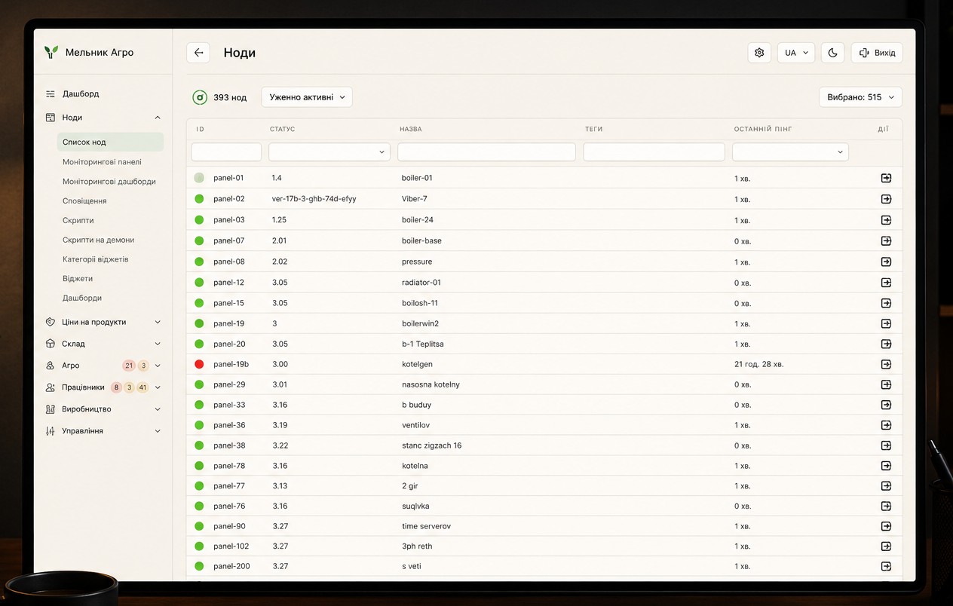Click action icon for panel-200 row

(886, 566)
